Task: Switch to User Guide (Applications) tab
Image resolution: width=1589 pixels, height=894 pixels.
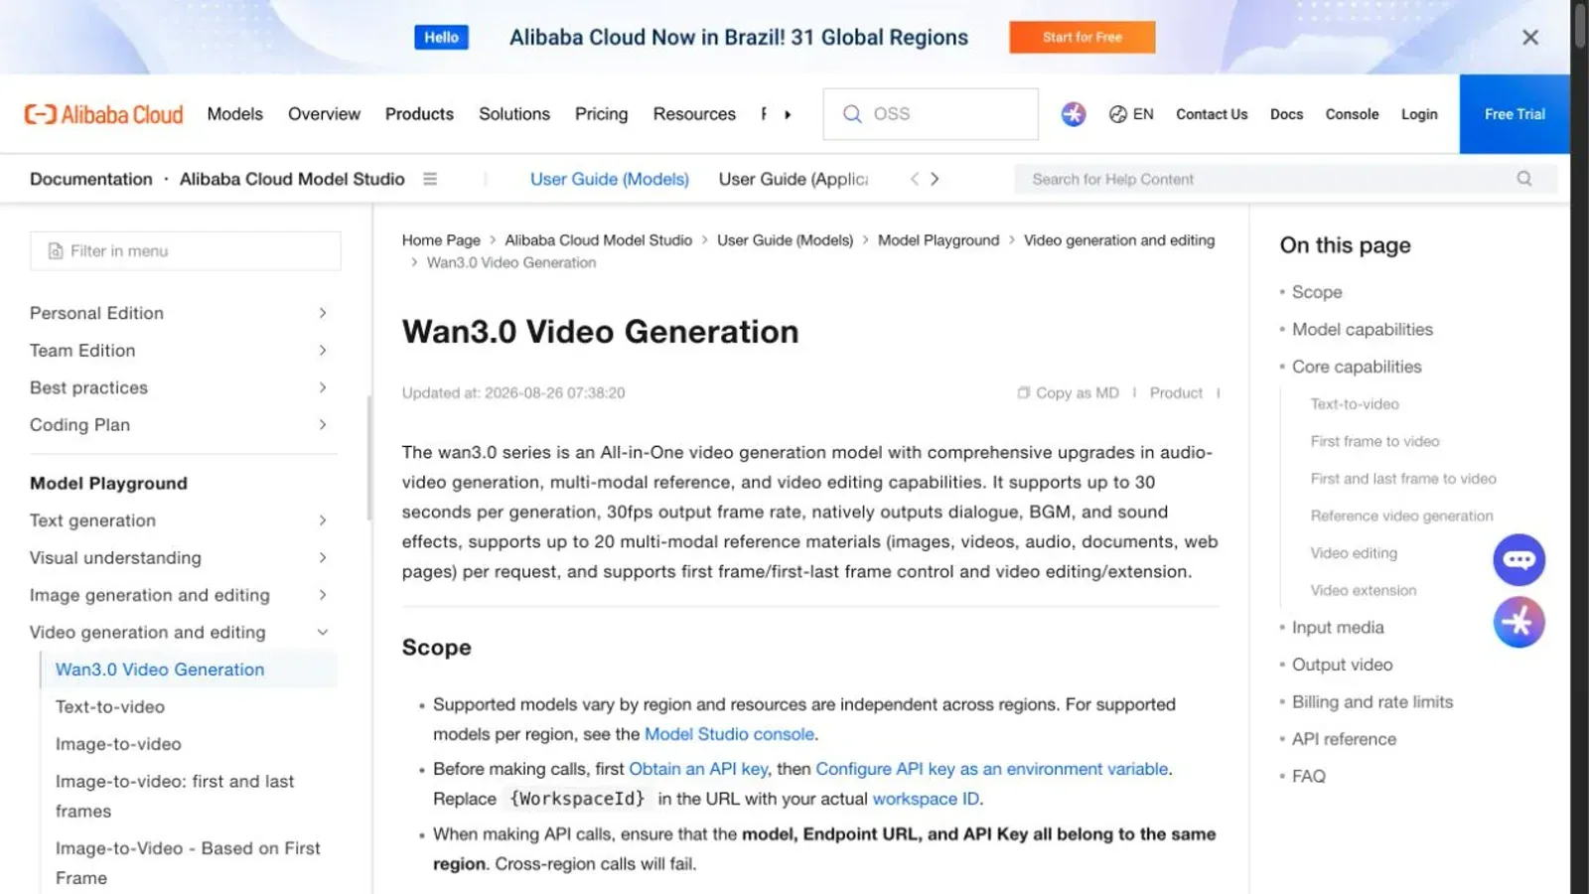Action: click(794, 179)
